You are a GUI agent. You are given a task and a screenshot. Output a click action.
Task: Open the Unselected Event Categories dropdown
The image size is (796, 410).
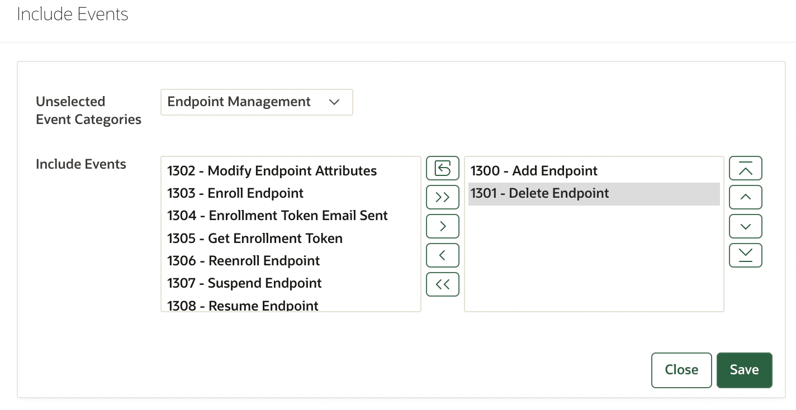pyautogui.click(x=256, y=102)
